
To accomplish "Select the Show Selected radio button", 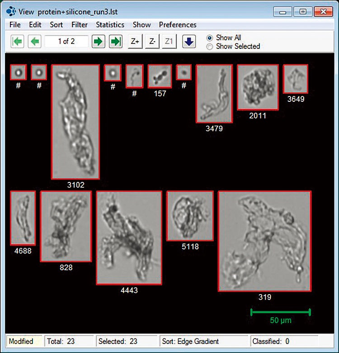I will (209, 46).
